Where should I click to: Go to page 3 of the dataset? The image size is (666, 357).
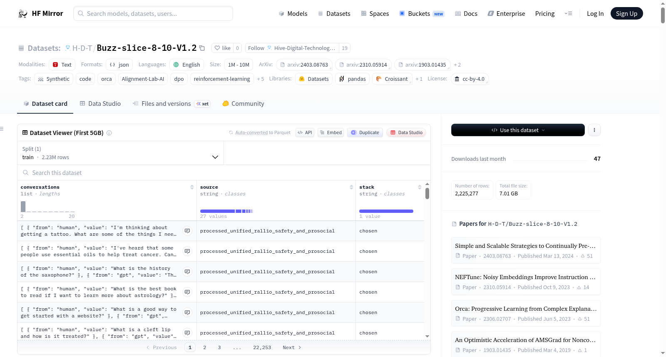click(x=219, y=347)
